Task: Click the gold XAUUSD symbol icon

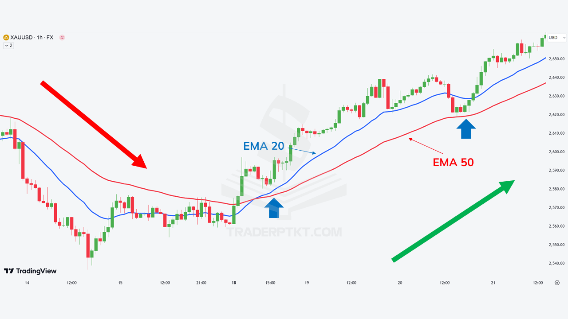Action: click(6, 38)
